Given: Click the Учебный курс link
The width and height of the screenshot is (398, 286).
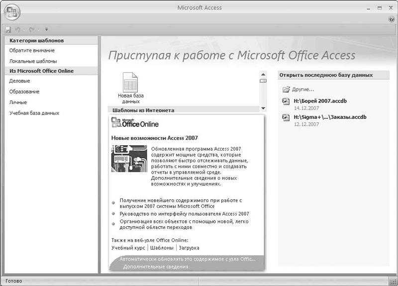Looking at the screenshot, I should (x=128, y=247).
